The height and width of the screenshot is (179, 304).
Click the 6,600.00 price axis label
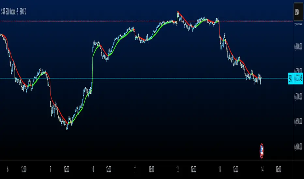pyautogui.click(x=298, y=146)
